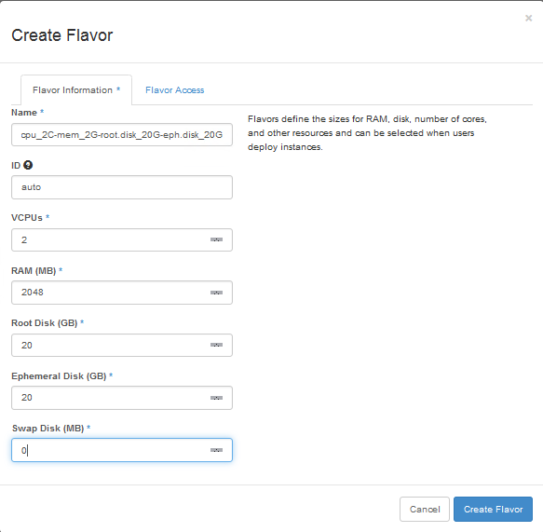This screenshot has width=543, height=532.
Task: Click the Ephemeral Disk spinner control
Action: pos(216,398)
